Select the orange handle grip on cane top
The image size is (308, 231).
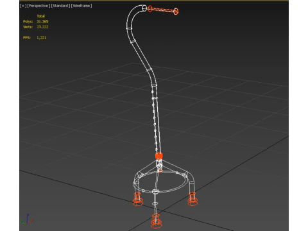tap(163, 10)
